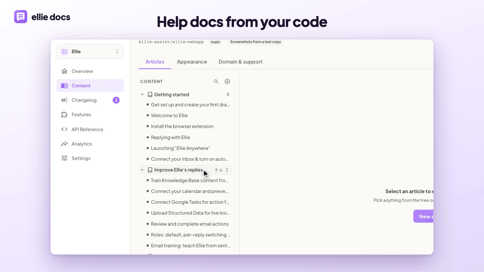Click the Features puzzle icon
484x272 pixels.
pyautogui.click(x=64, y=115)
